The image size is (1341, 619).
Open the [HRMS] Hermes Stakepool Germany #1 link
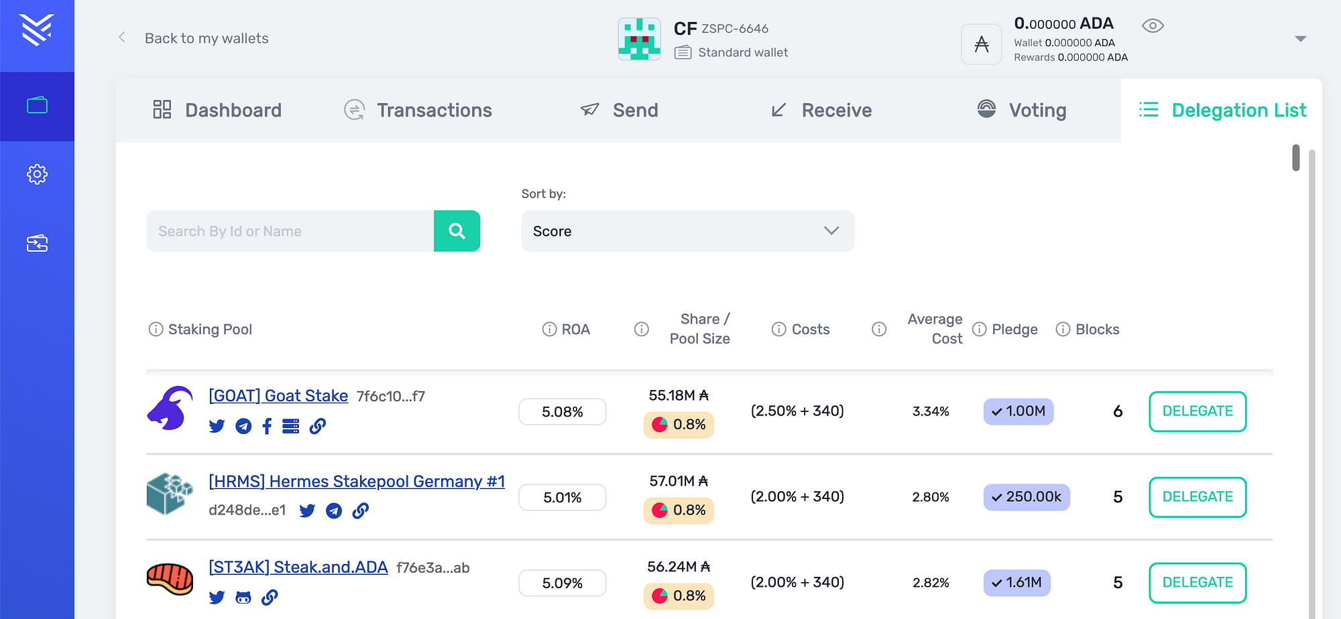tap(357, 482)
